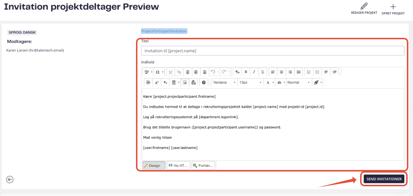Click the SEND INVITATIONER button

point(384,179)
